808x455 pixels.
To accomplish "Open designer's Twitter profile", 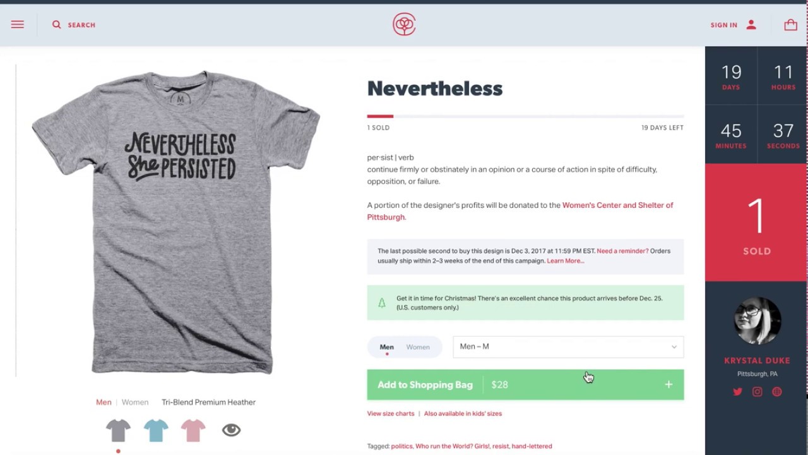I will [x=737, y=392].
